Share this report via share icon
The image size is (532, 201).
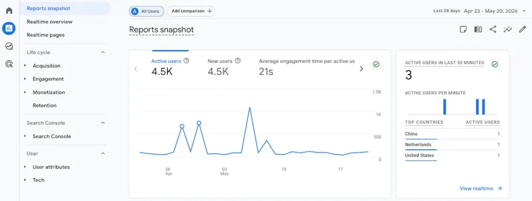493,30
